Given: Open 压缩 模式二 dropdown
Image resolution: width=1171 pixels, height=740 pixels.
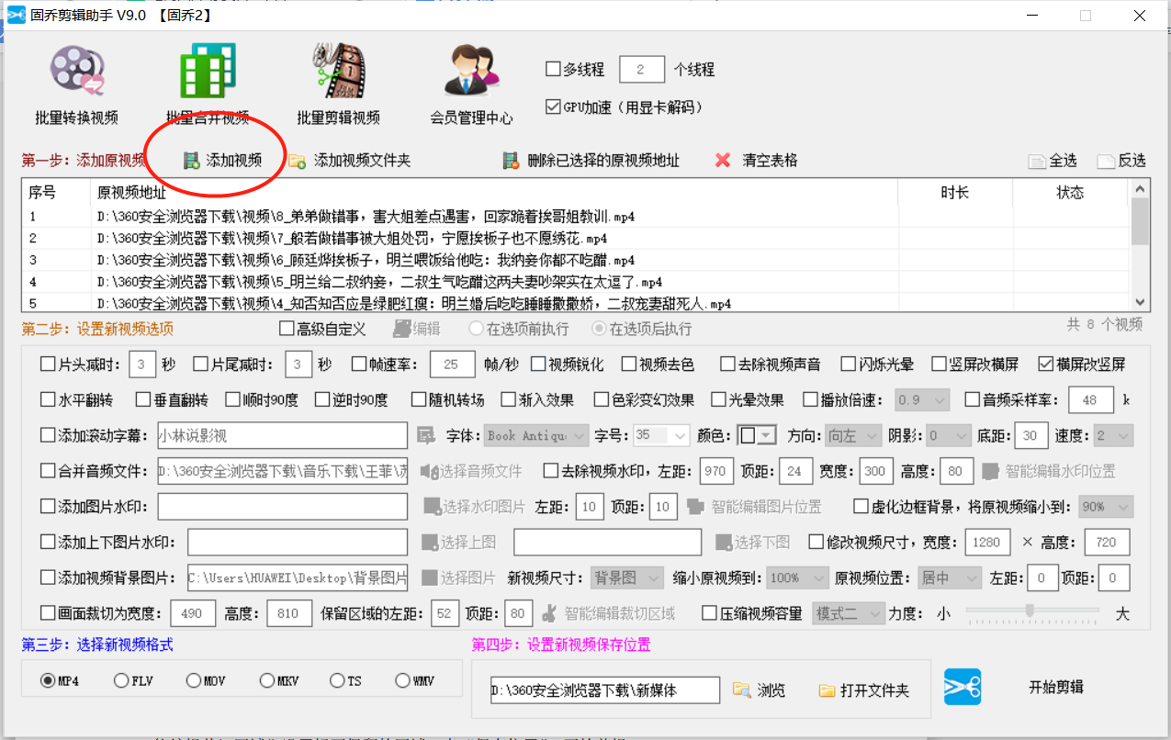Looking at the screenshot, I should click(x=849, y=613).
